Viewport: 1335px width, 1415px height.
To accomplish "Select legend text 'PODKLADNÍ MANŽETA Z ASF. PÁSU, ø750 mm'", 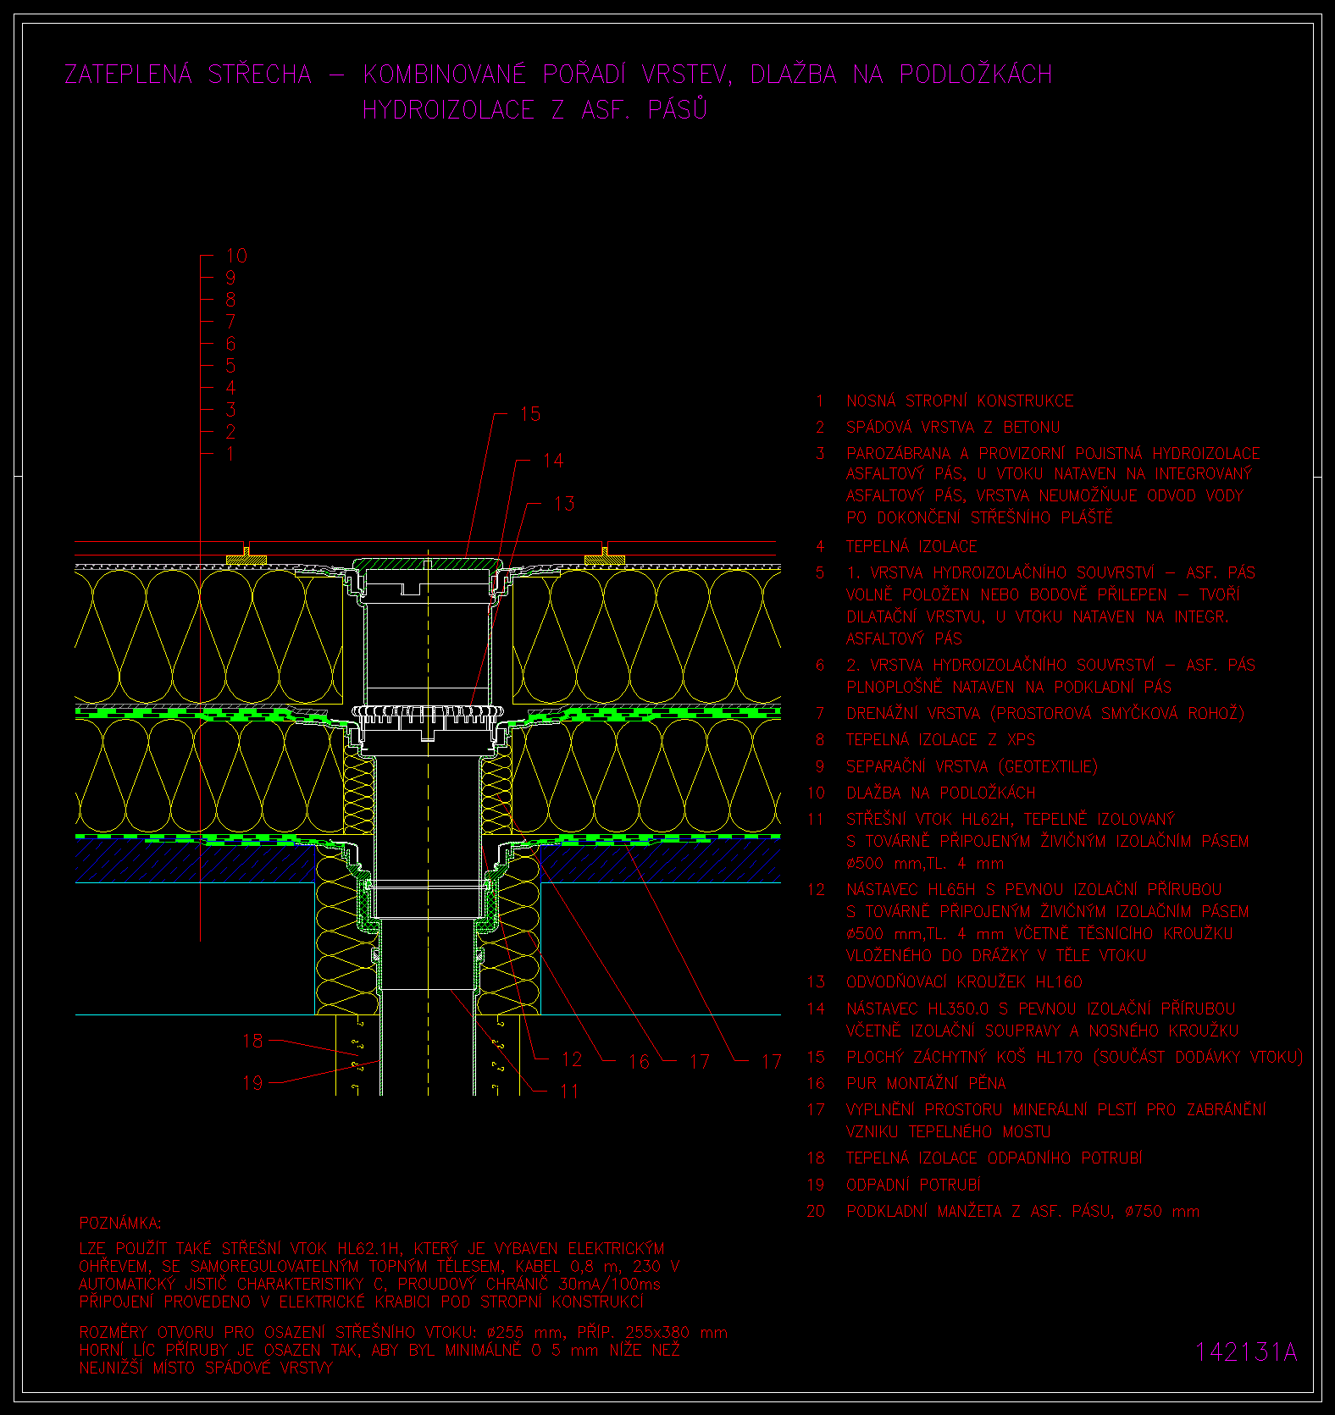I will [x=1023, y=1211].
